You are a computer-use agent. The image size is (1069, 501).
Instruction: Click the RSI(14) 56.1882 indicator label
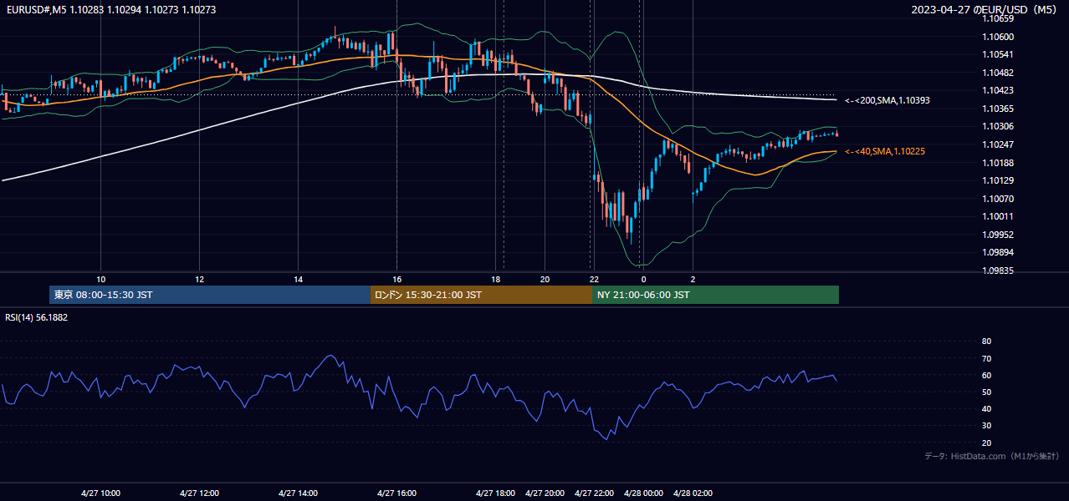tap(37, 317)
